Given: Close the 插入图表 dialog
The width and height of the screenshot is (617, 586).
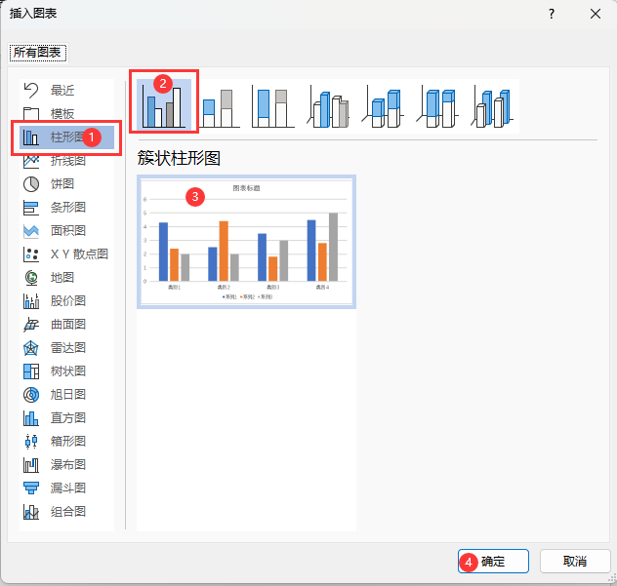Looking at the screenshot, I should (596, 15).
